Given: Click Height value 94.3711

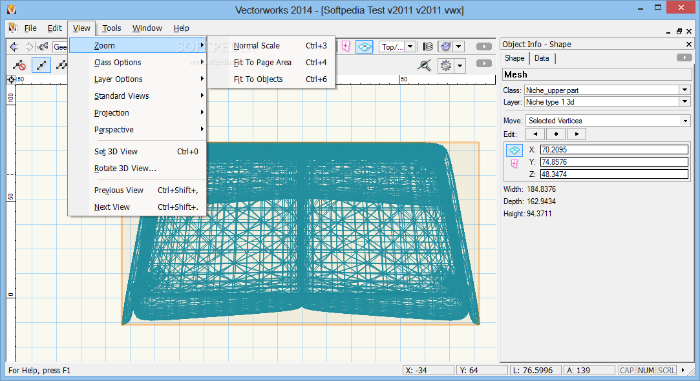Looking at the screenshot, I should [539, 214].
